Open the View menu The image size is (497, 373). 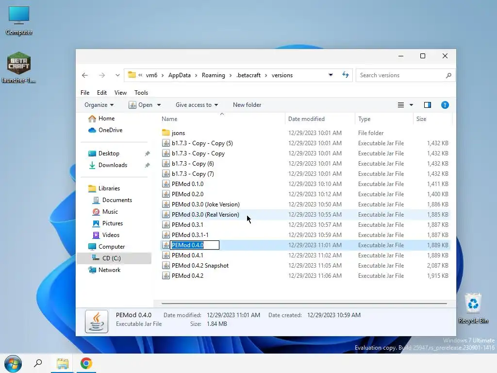[120, 93]
